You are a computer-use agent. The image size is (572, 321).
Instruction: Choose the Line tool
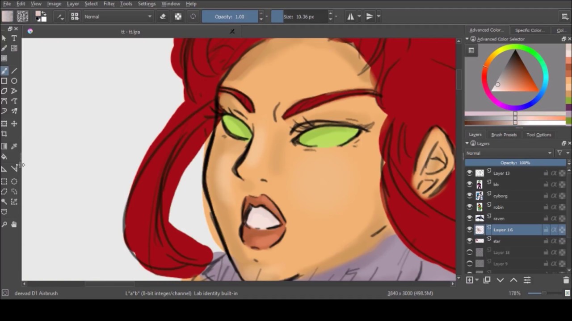point(14,71)
